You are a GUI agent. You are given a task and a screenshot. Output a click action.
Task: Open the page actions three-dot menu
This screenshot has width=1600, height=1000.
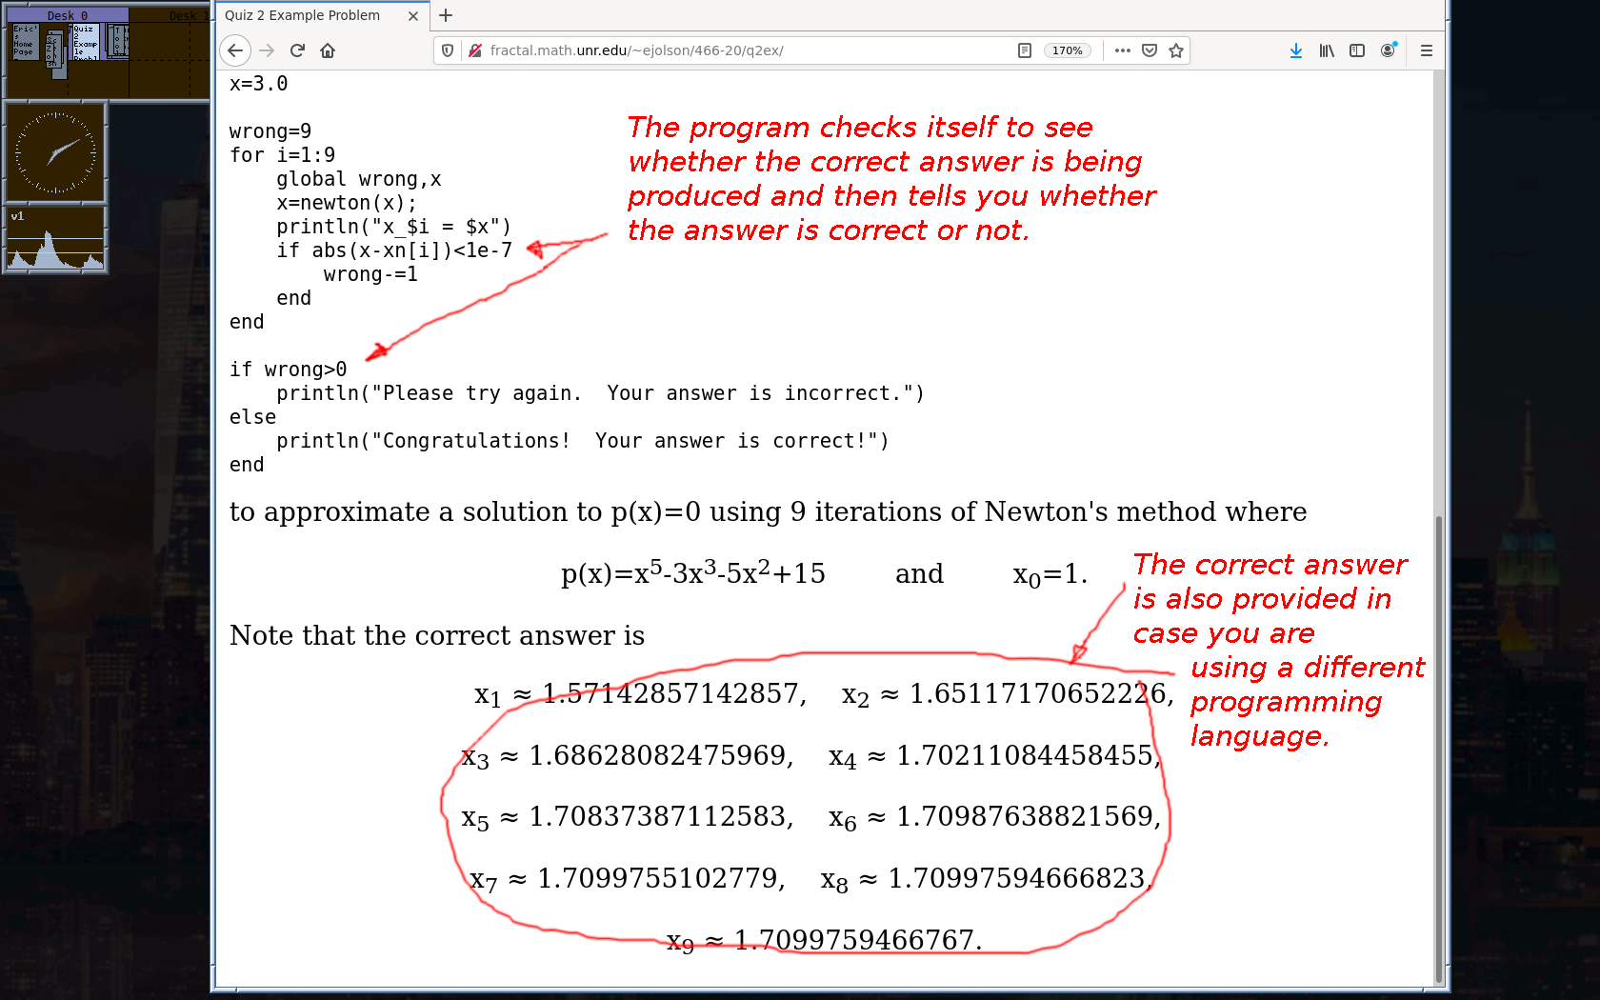point(1123,50)
